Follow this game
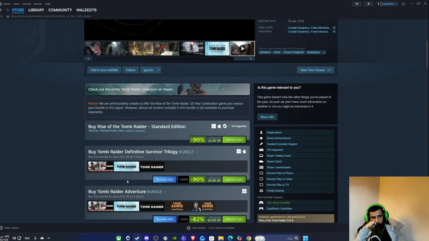The image size is (429, 241). pos(131,70)
